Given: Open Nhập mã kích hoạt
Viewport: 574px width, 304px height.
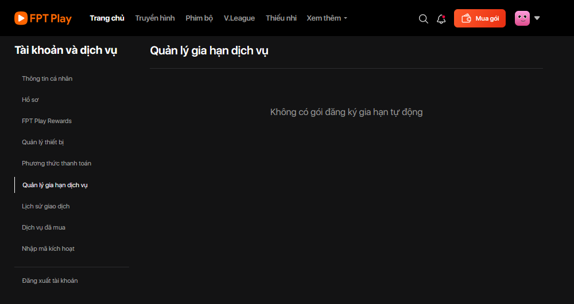Looking at the screenshot, I should click(48, 248).
